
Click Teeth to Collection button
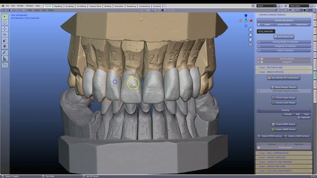(x=284, y=50)
